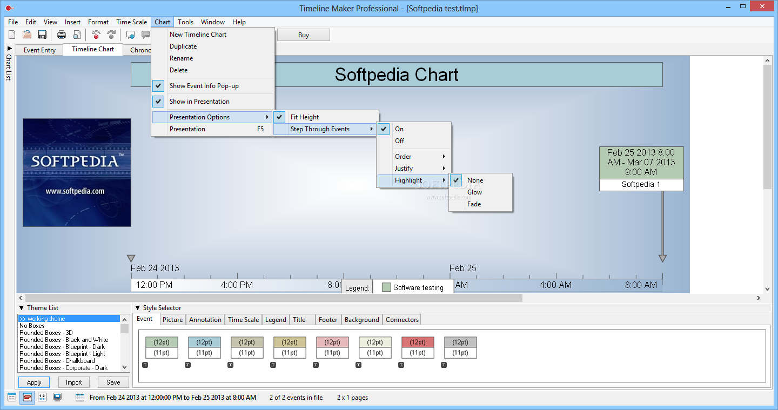Click the Buy button
Viewport: 778px width, 410px height.
tap(304, 35)
